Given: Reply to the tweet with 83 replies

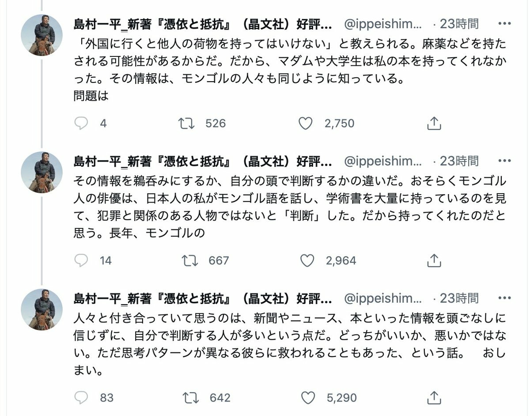Looking at the screenshot, I should 81,398.
